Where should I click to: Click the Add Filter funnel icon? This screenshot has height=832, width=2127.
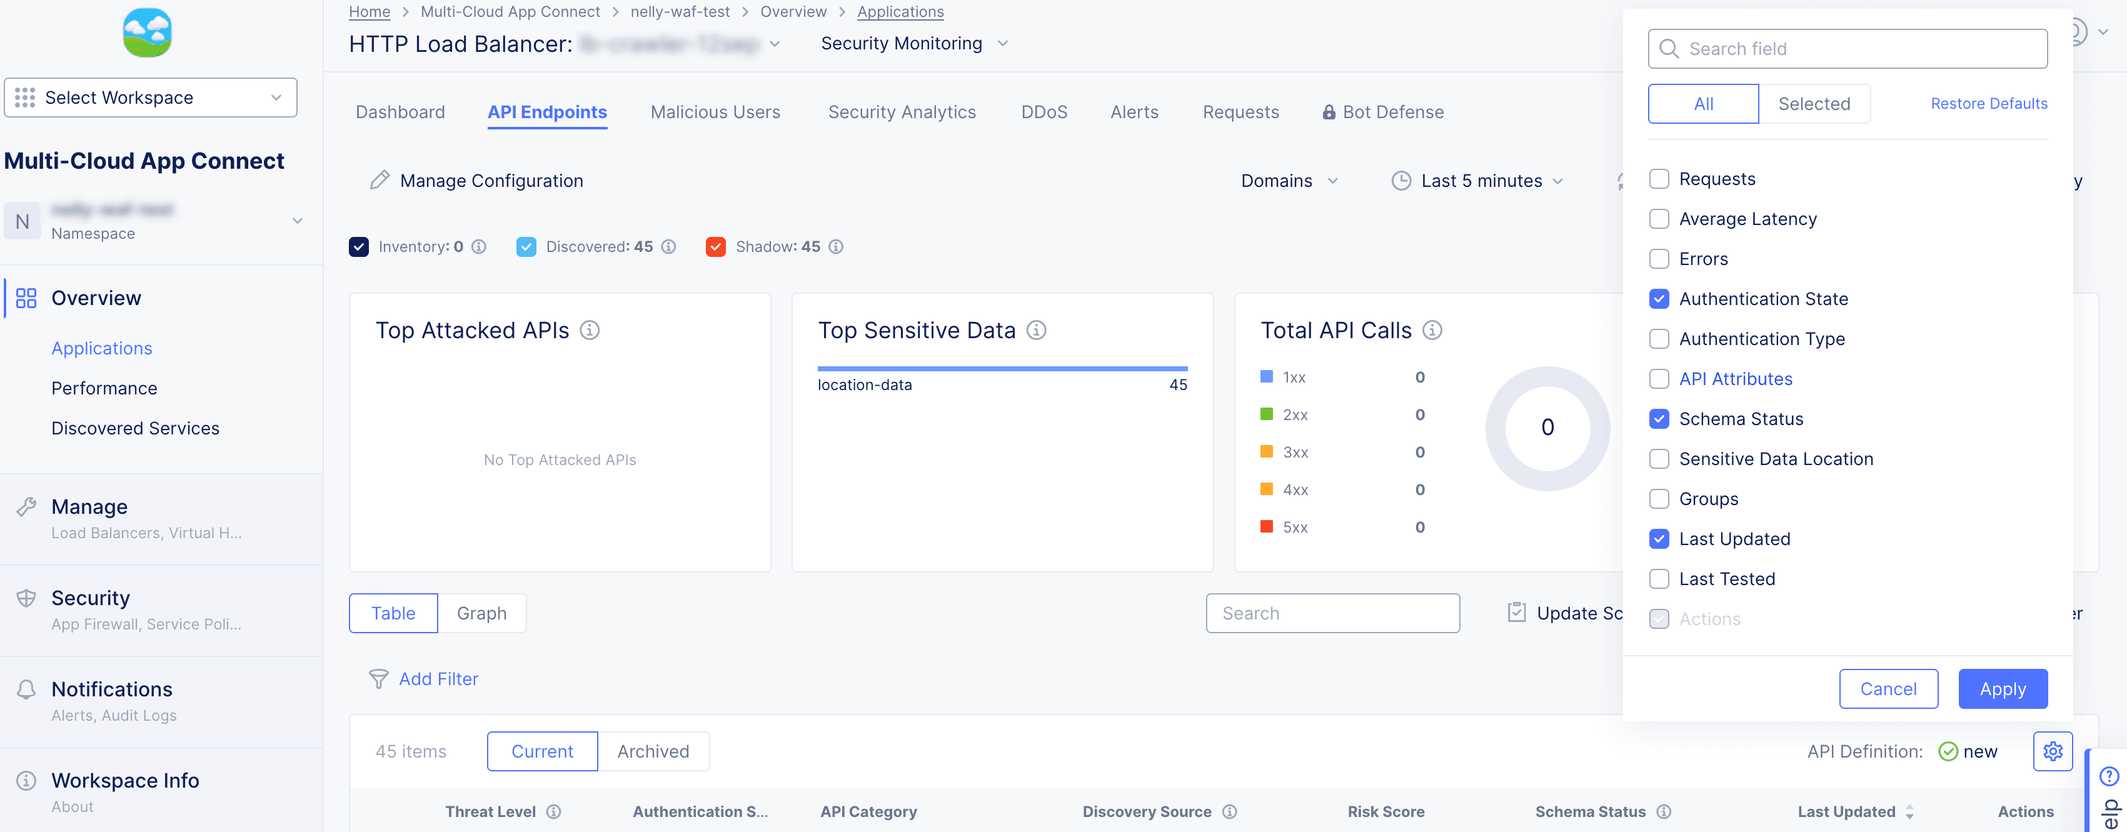point(378,678)
